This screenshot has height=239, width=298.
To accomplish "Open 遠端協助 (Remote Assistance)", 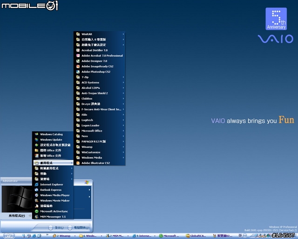I will click(x=53, y=206).
